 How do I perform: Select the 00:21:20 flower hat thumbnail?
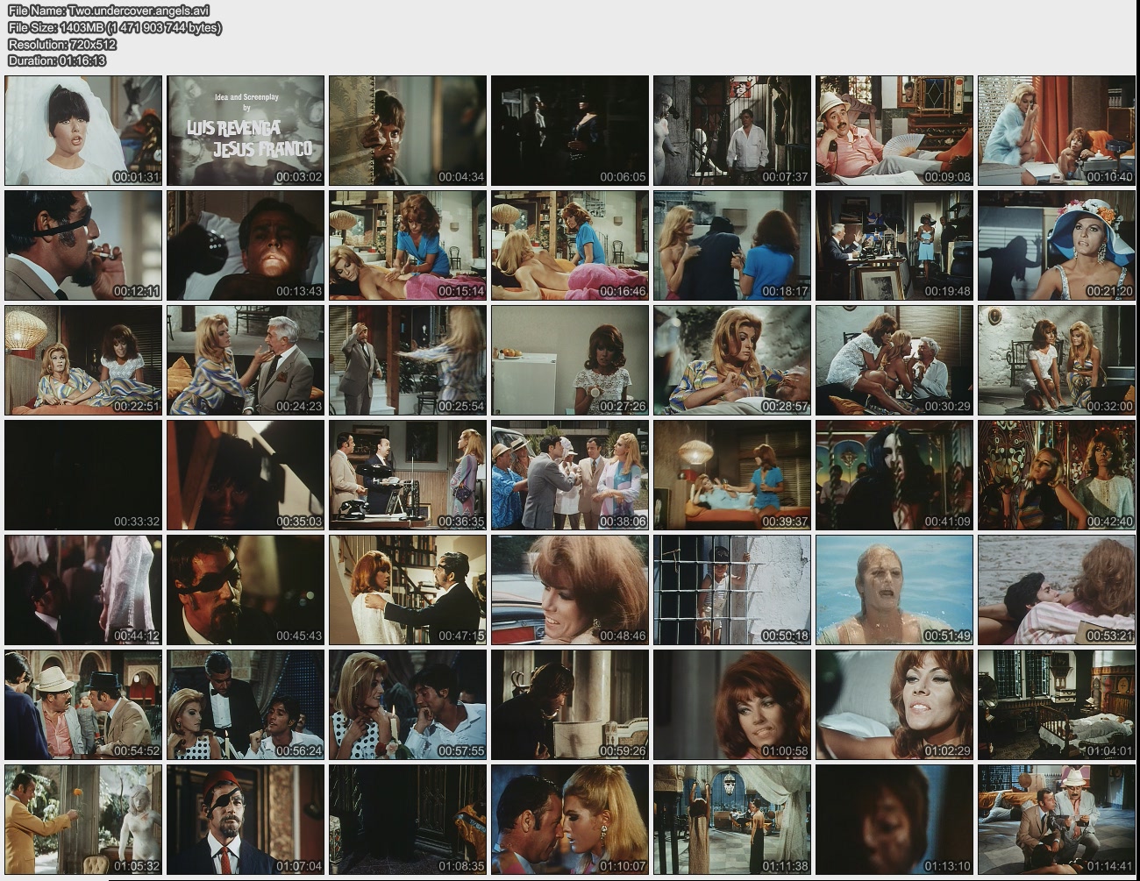[1057, 245]
